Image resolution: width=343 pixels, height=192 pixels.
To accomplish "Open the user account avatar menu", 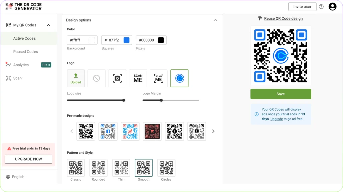I will click(x=332, y=6).
